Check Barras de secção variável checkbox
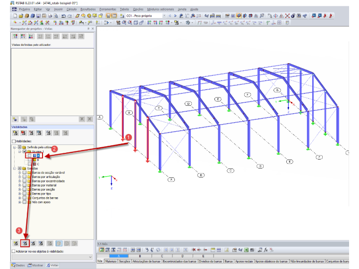The height and width of the screenshot is (269, 359). [x=25, y=172]
